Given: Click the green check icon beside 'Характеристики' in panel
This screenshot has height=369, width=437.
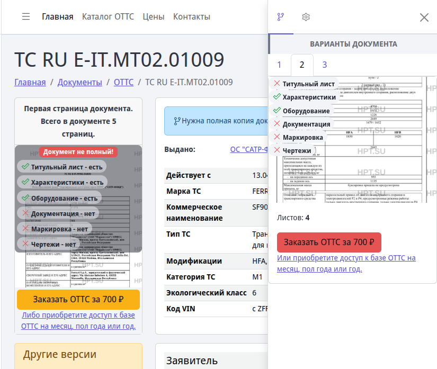Looking at the screenshot, I should coord(277,97).
